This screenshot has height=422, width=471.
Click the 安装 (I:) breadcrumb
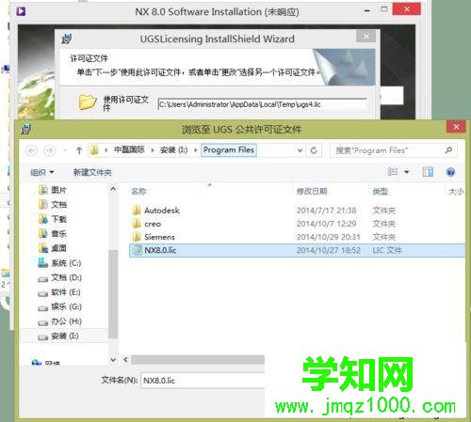click(173, 150)
